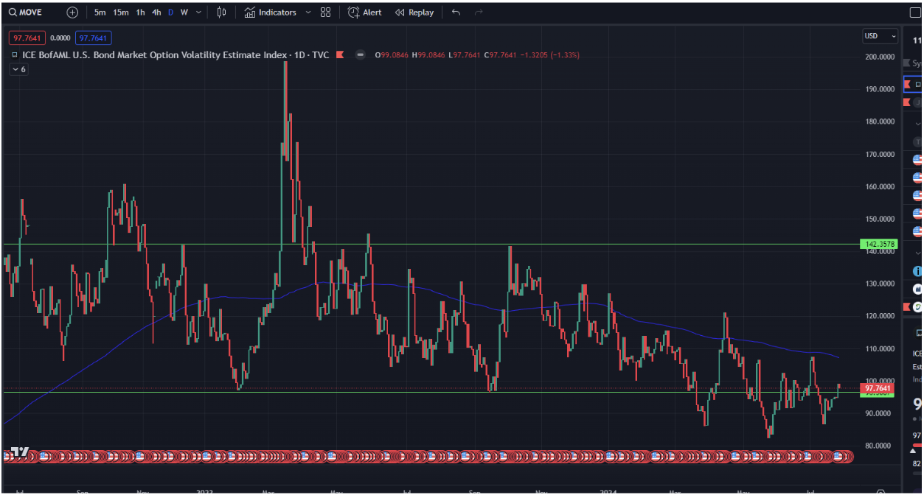Open the time axis settings gear icon
Viewport: 924px width, 495px height.
coord(880,491)
